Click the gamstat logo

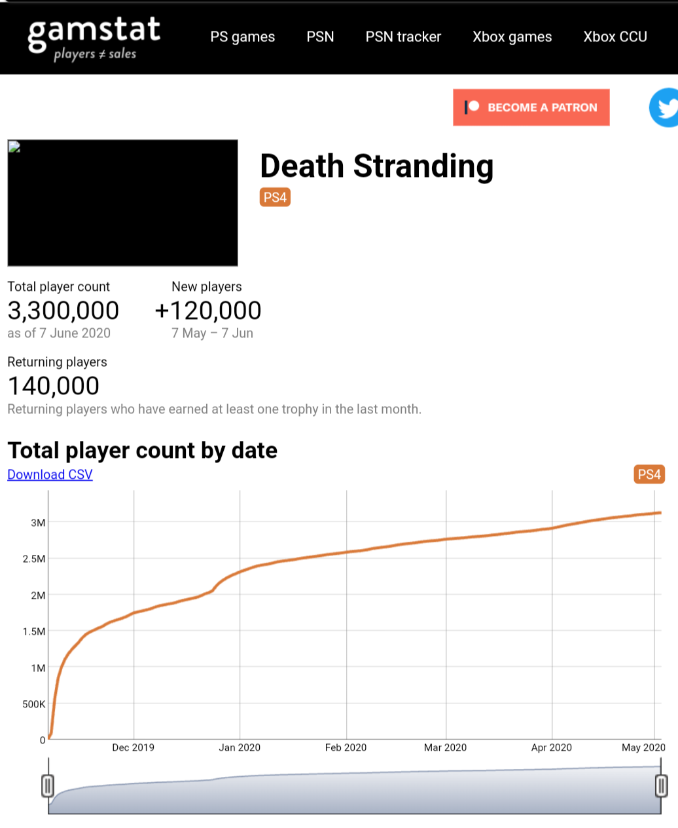(x=94, y=38)
